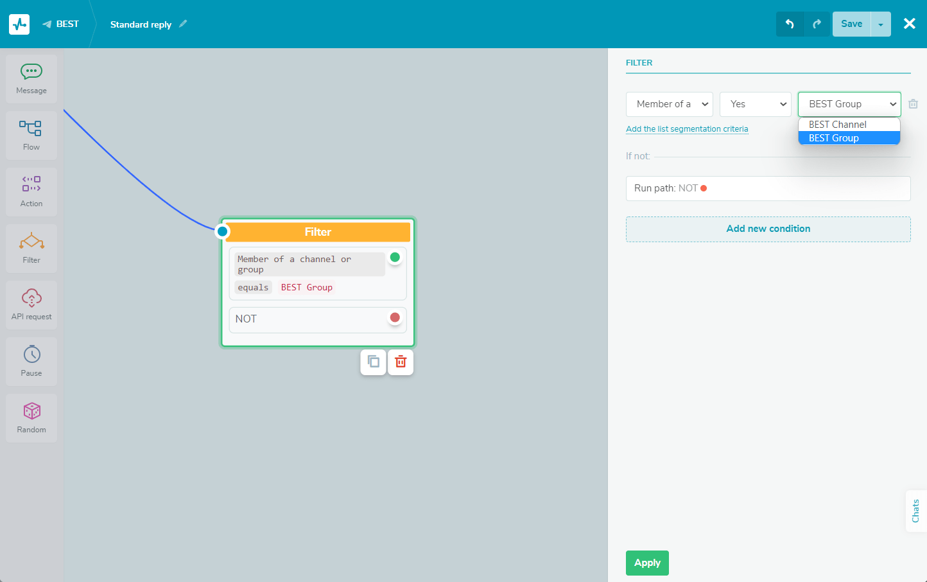Image resolution: width=927 pixels, height=582 pixels.
Task: Add a Pause element
Action: [31, 361]
